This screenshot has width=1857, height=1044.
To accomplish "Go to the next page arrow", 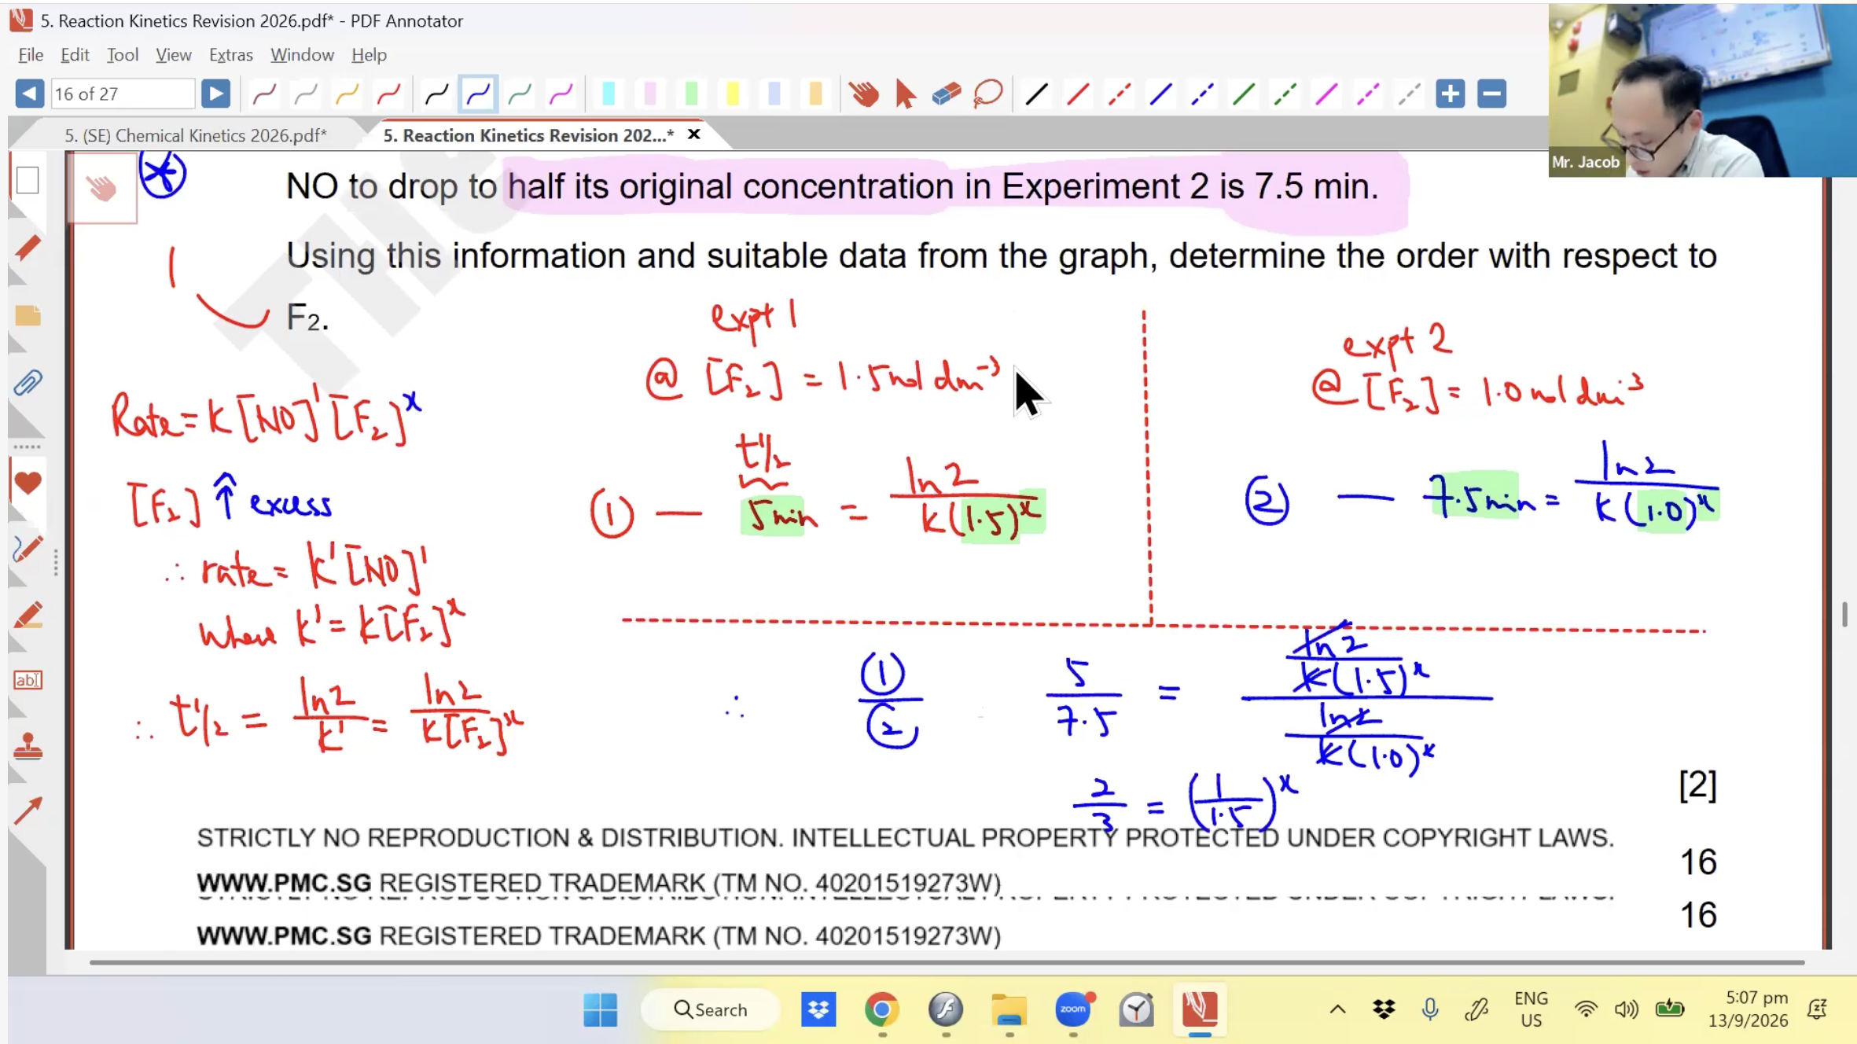I will 215,94.
